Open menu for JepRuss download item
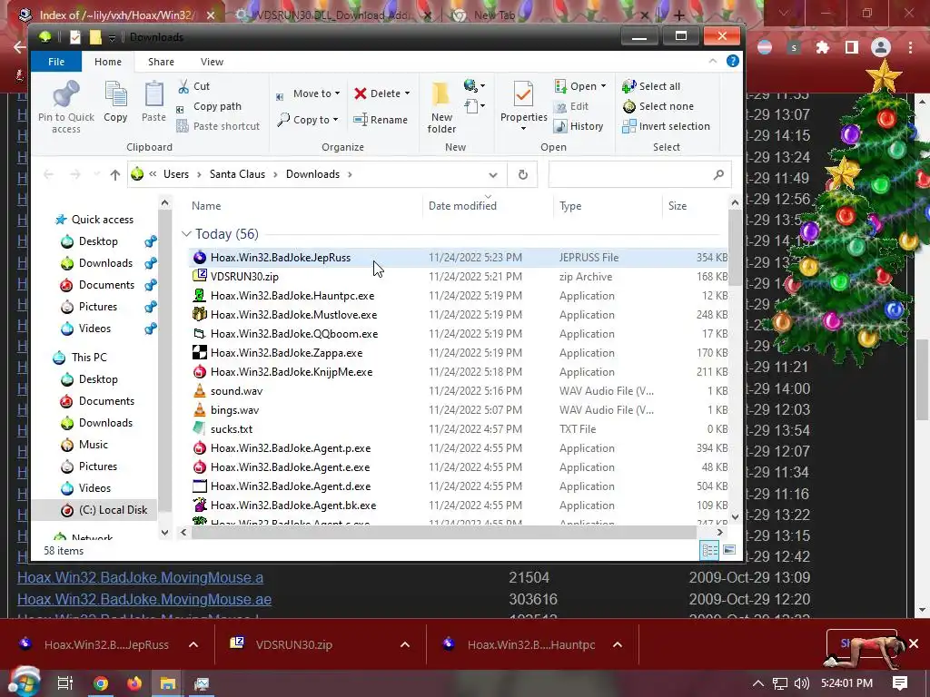The width and height of the screenshot is (930, 697). pos(193,644)
